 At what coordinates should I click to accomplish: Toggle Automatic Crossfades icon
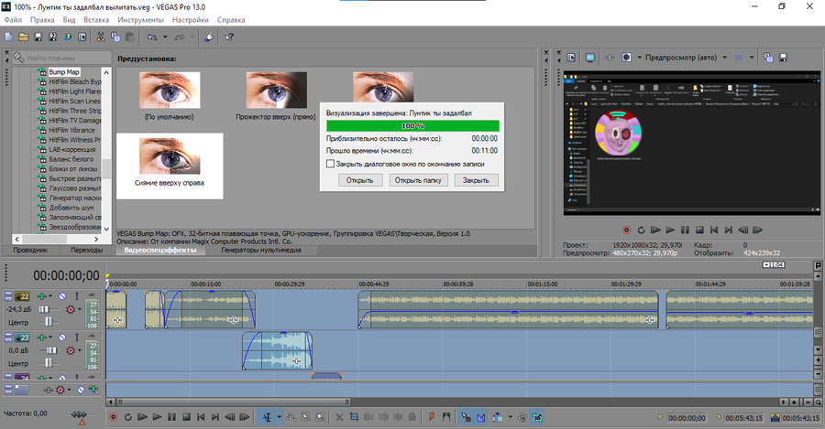[x=481, y=417]
